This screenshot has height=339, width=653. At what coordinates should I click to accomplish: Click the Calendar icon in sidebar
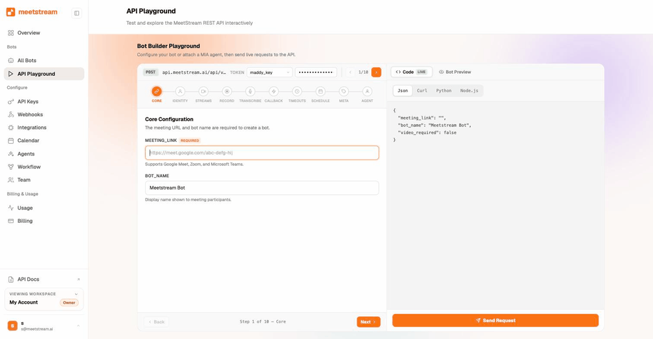11,141
